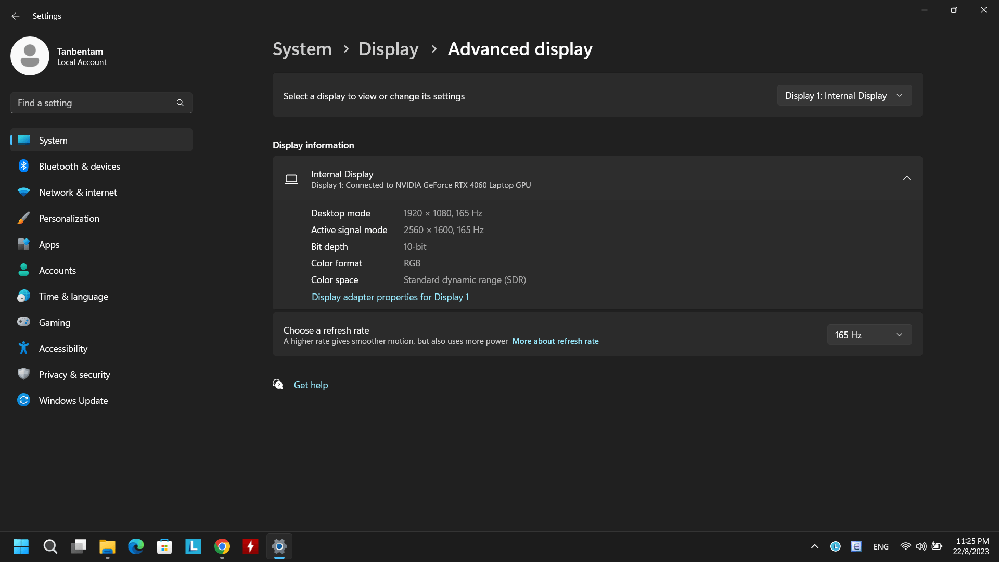Open Gaming settings
999x562 pixels.
[x=55, y=322]
